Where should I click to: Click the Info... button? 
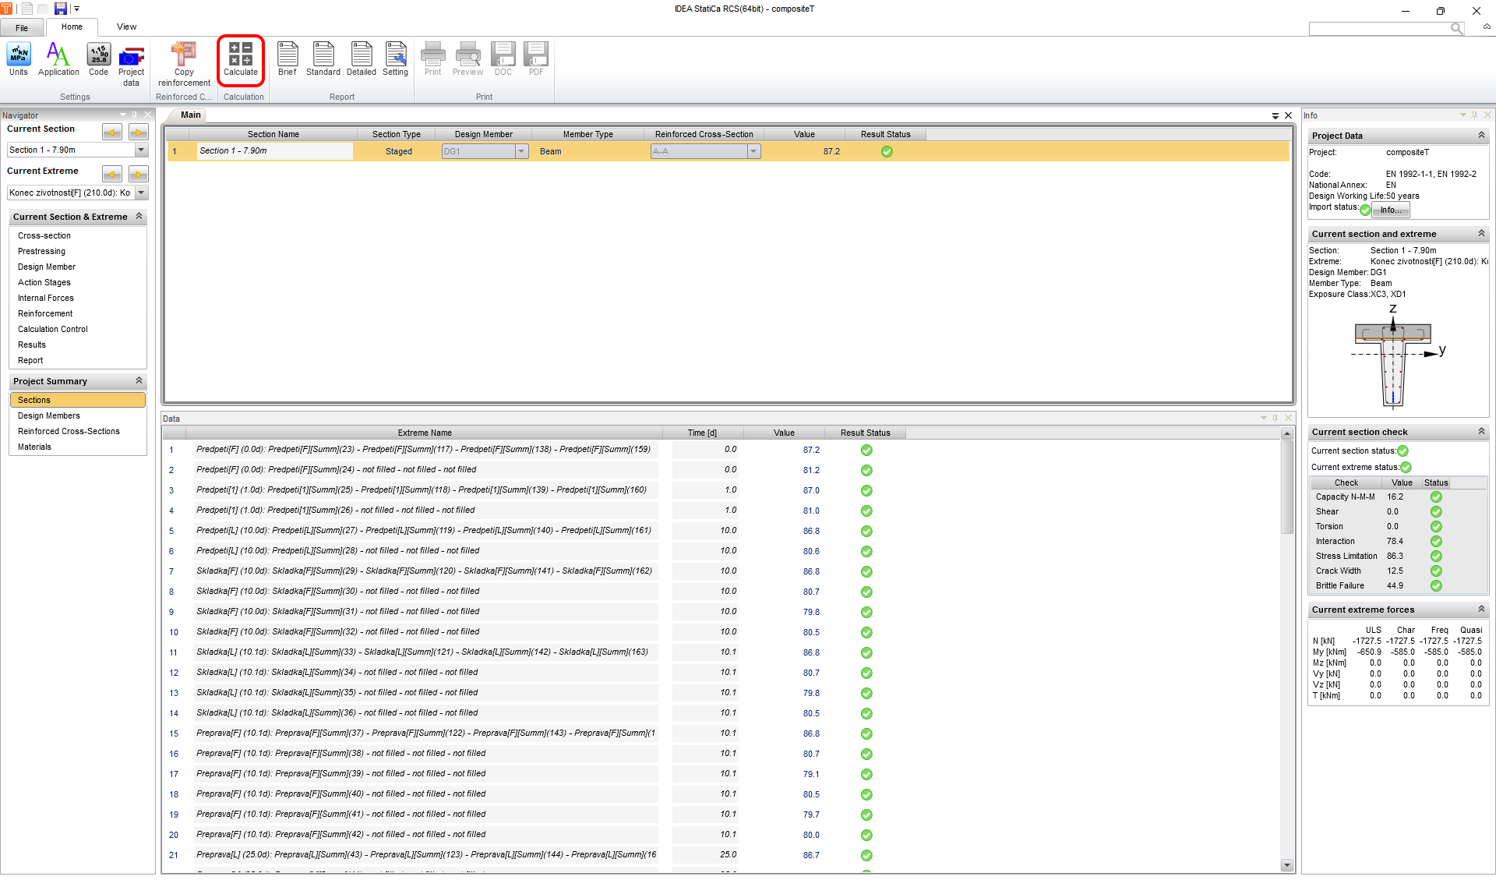pos(1391,210)
